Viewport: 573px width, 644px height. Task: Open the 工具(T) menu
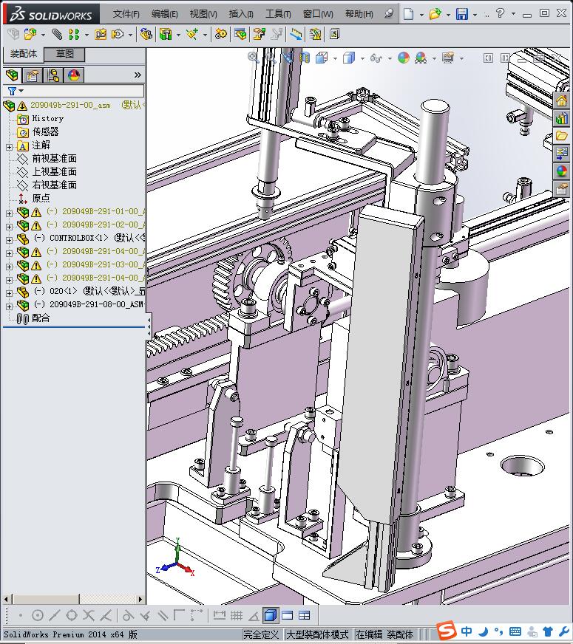coord(278,14)
